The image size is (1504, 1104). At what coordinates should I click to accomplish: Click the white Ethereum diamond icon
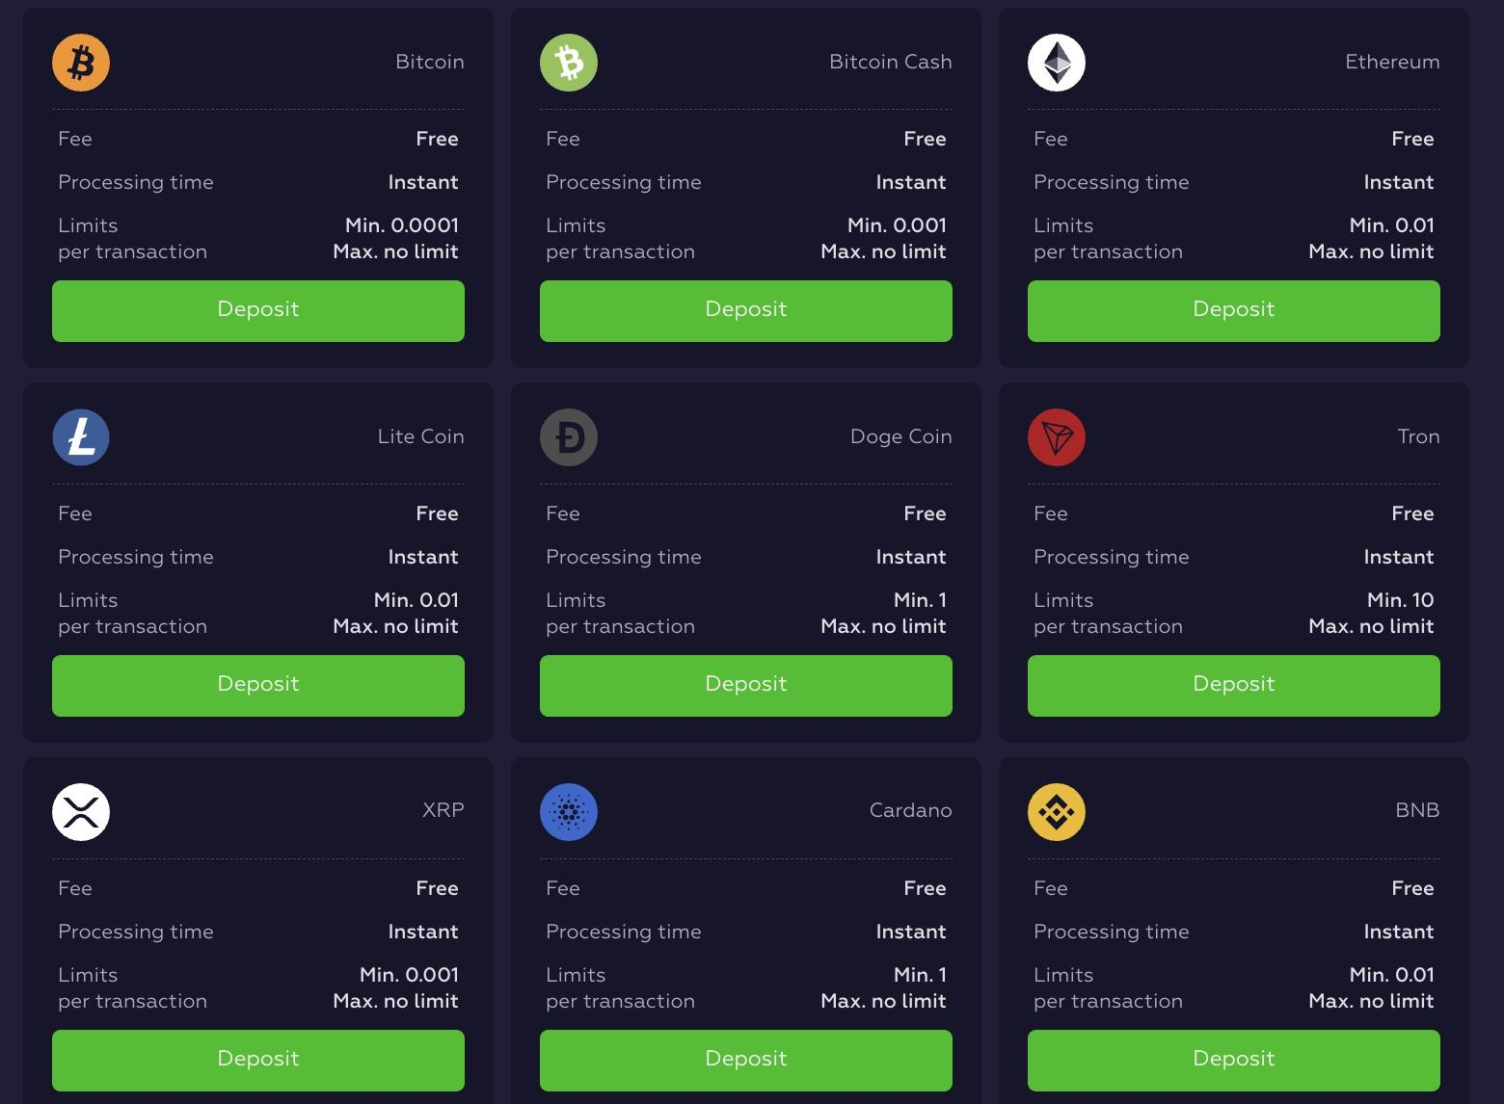pyautogui.click(x=1057, y=63)
